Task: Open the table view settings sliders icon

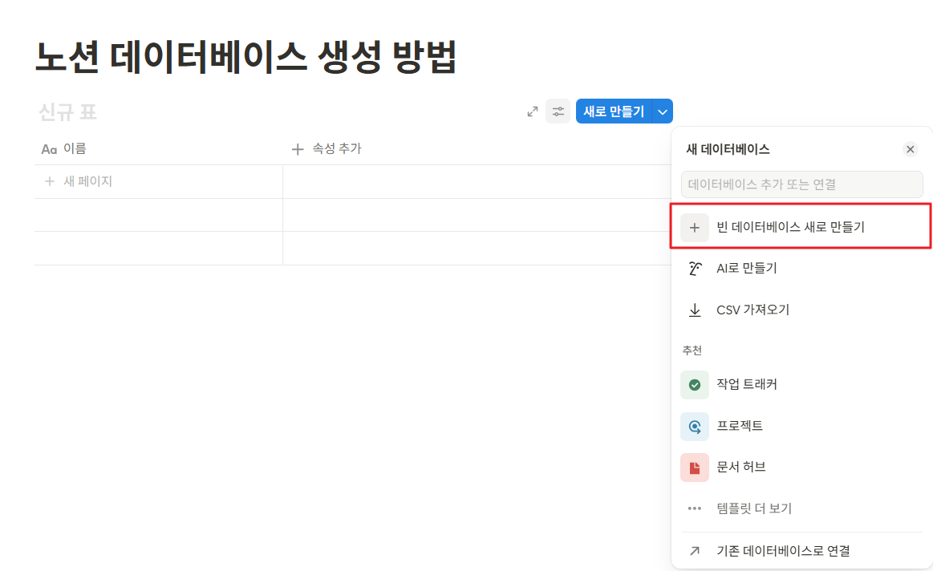Action: [x=558, y=111]
